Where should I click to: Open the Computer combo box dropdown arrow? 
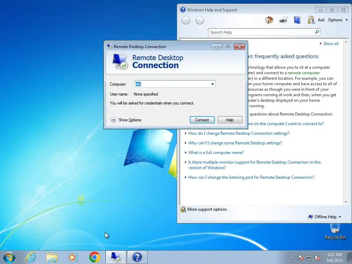pyautogui.click(x=212, y=84)
